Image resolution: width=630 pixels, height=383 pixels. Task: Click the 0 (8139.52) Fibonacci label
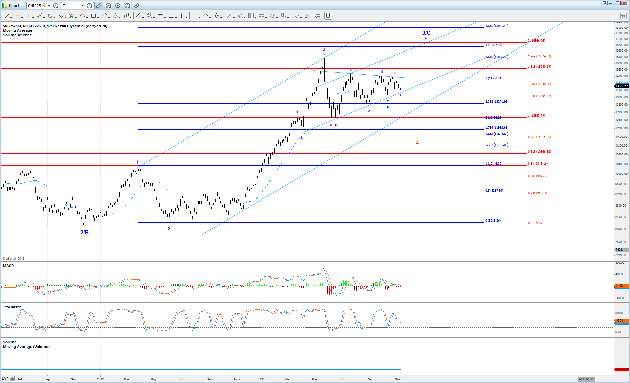[535, 223]
